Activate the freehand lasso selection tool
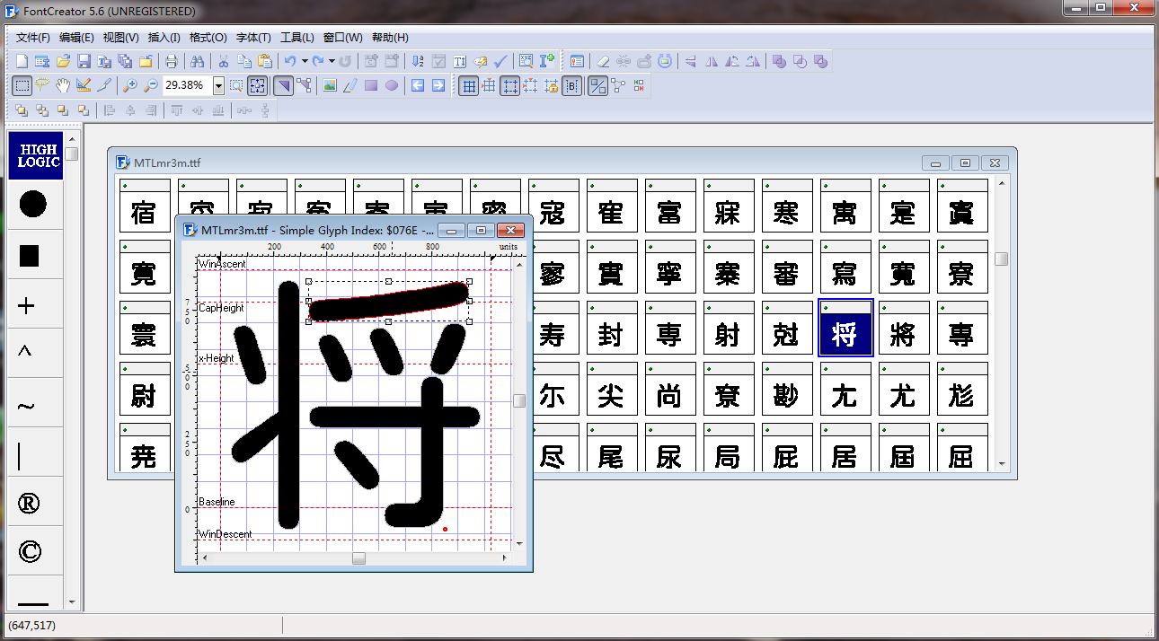The height and width of the screenshot is (641, 1159). (x=42, y=85)
